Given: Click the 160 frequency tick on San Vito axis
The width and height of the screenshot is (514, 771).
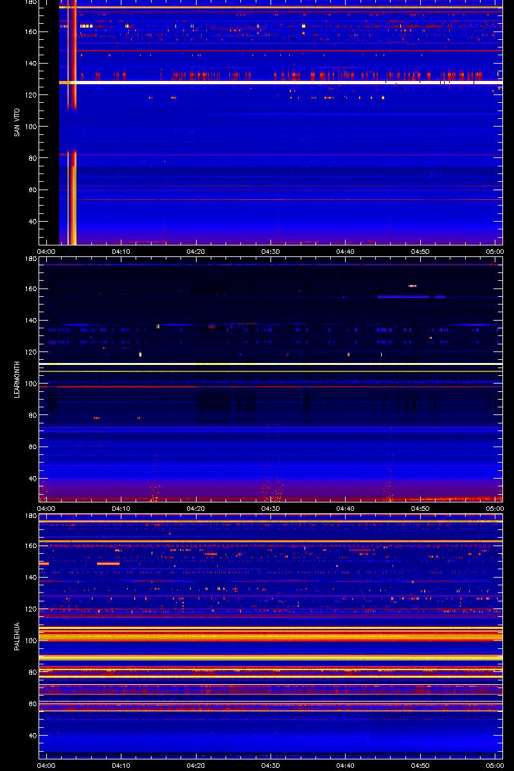Looking at the screenshot, I should point(30,32).
